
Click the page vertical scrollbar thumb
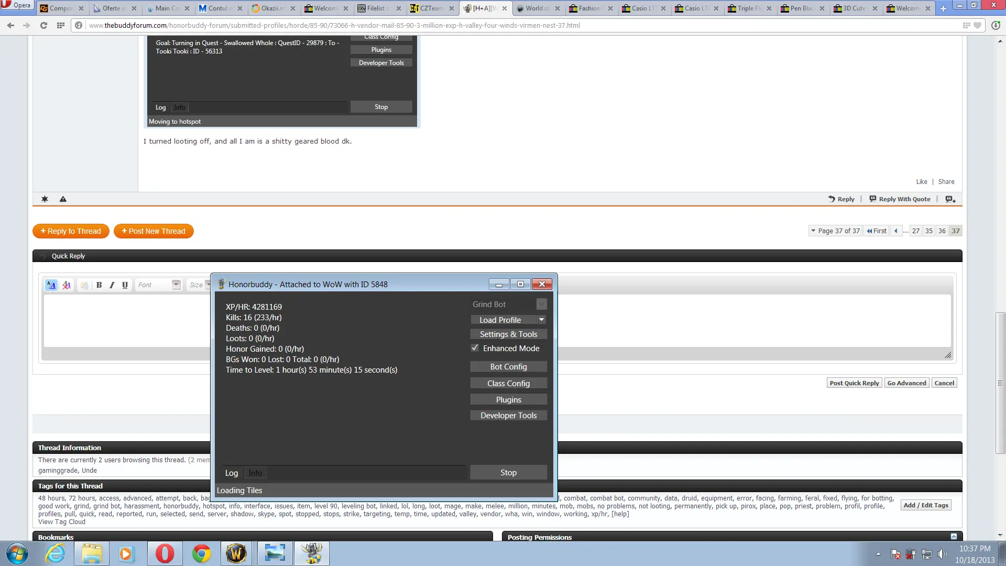(1000, 383)
